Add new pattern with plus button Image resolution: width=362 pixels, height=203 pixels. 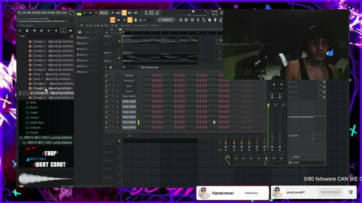click(x=175, y=20)
